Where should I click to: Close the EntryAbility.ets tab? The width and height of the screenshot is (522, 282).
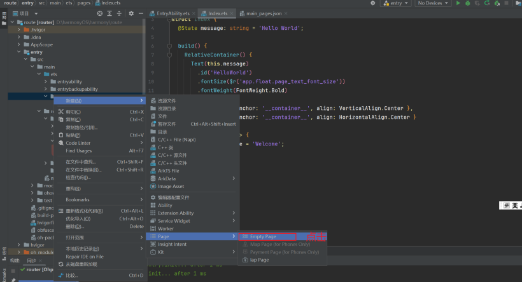194,13
